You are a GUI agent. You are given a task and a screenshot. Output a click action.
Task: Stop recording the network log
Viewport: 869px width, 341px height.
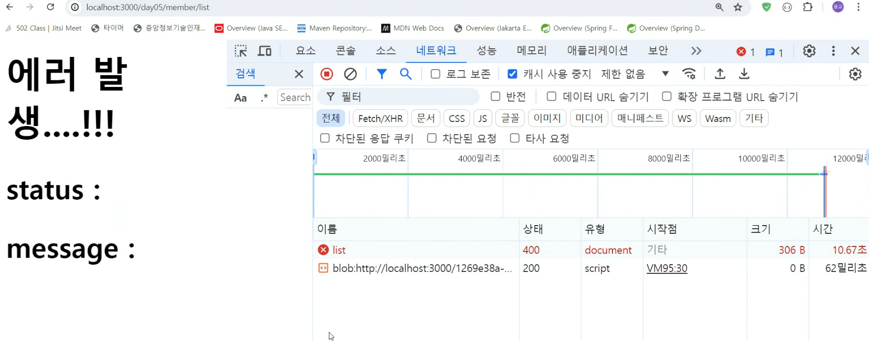(x=327, y=74)
